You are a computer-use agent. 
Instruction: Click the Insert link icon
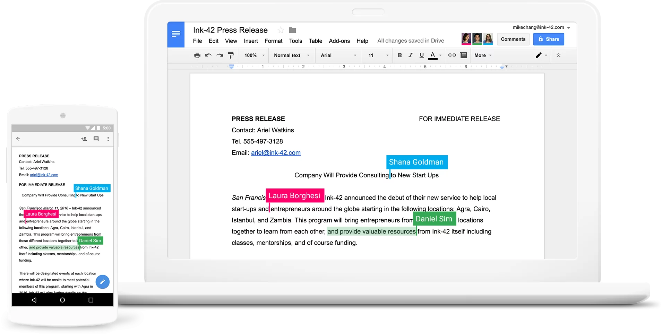452,55
